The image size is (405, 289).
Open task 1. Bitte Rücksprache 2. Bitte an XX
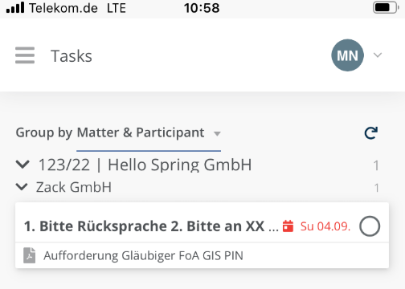151,226
